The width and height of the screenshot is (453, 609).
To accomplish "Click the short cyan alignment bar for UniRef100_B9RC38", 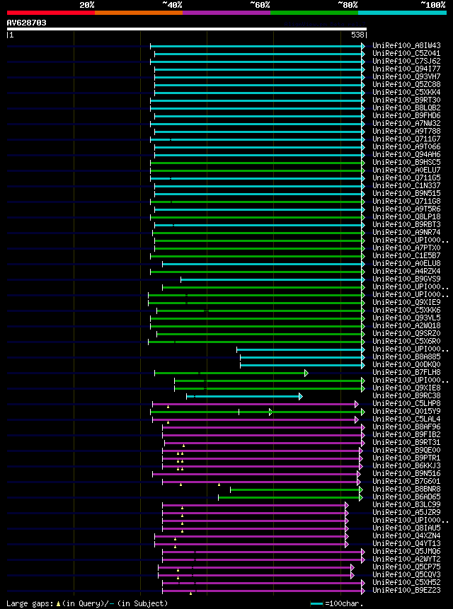I will pos(244,396).
